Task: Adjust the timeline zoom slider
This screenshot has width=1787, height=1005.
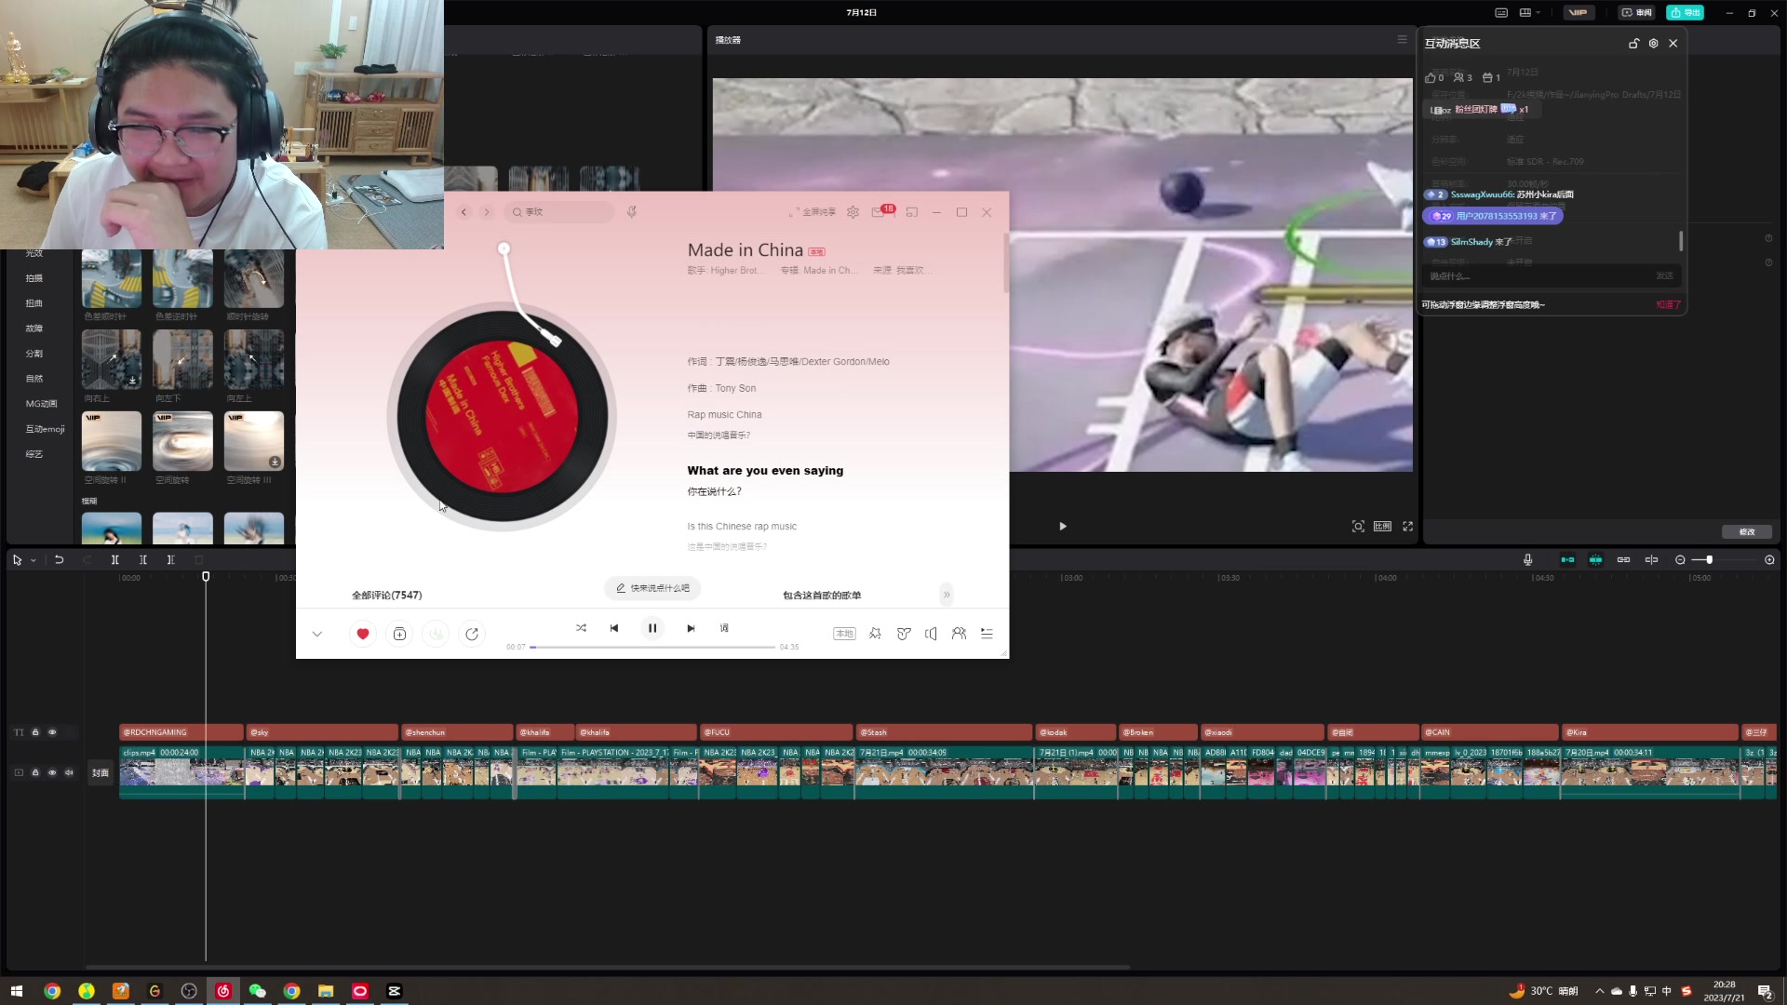Action: 1710,560
